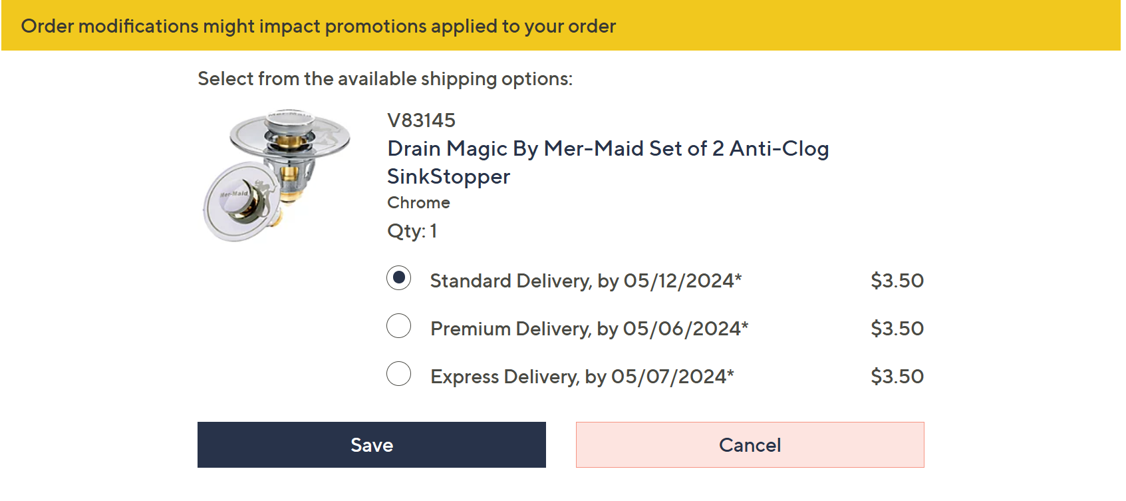Choose the Premium Delivery radio button
Screen dimensions: 1126x501
(398, 326)
